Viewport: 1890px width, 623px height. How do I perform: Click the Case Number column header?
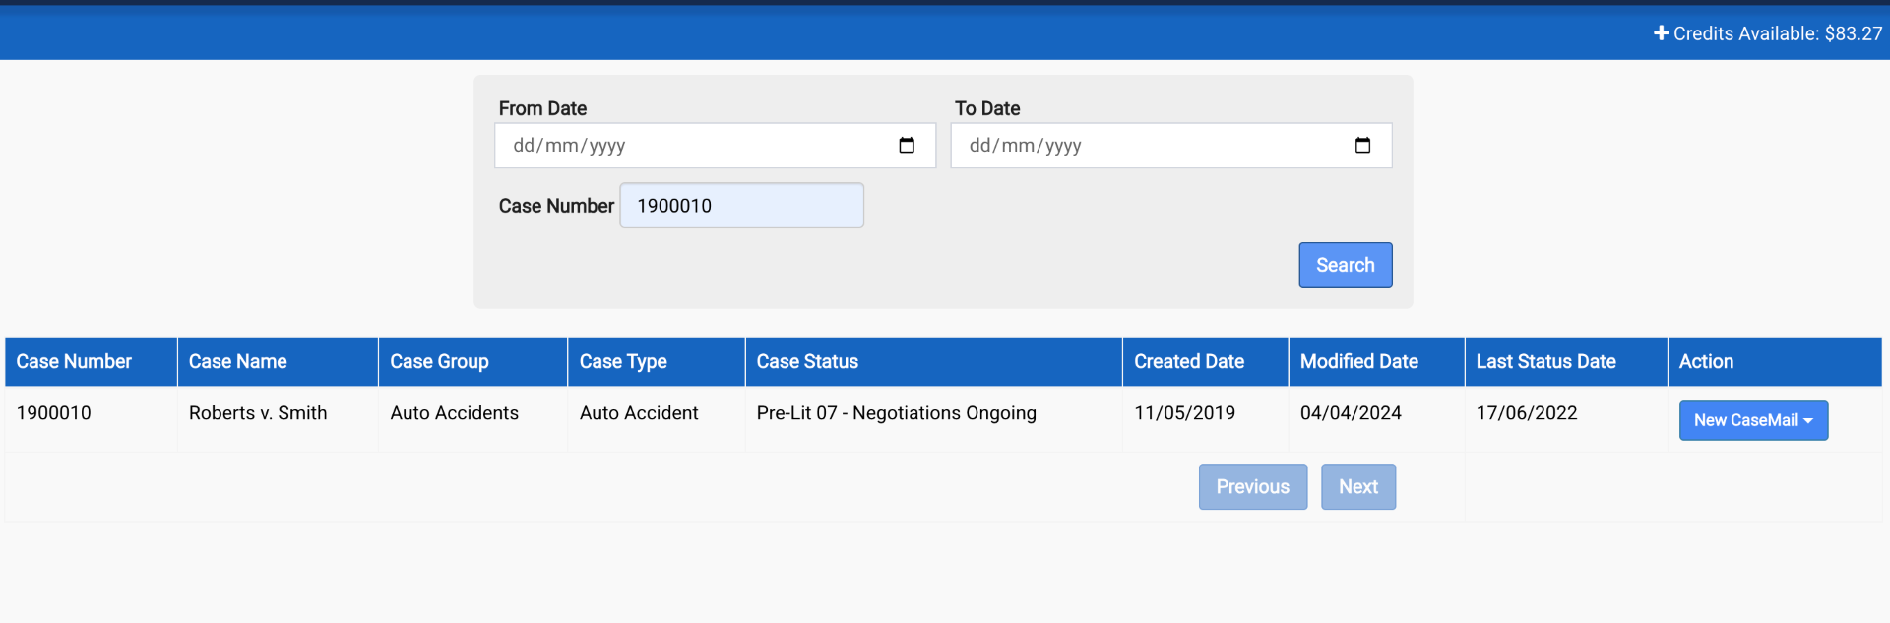(x=74, y=361)
